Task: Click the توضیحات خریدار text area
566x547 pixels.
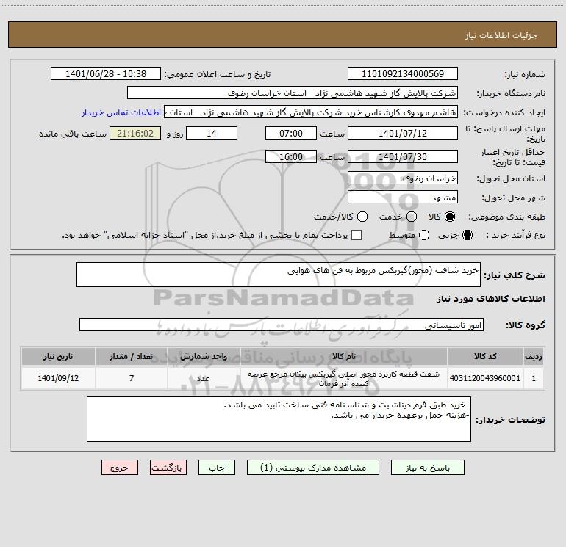Action: [279, 419]
